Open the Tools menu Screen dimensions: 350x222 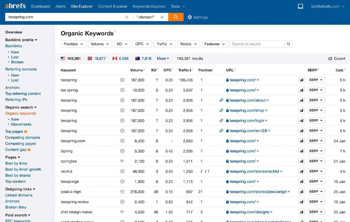[x=178, y=6]
